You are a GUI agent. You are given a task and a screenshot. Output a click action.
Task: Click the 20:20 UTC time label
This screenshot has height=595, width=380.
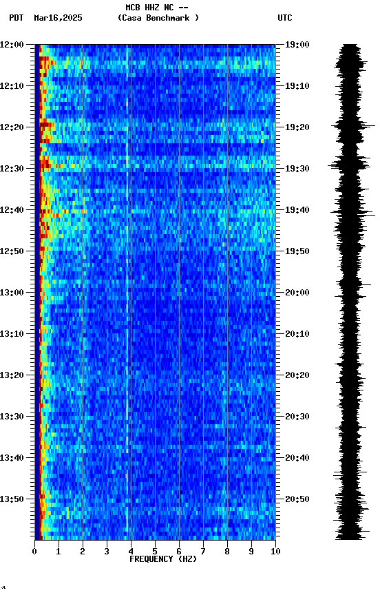(x=297, y=375)
